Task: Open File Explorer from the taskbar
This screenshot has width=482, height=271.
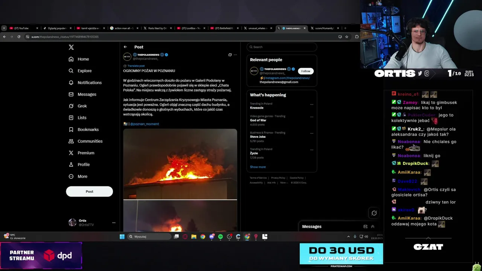Action: click(194, 237)
